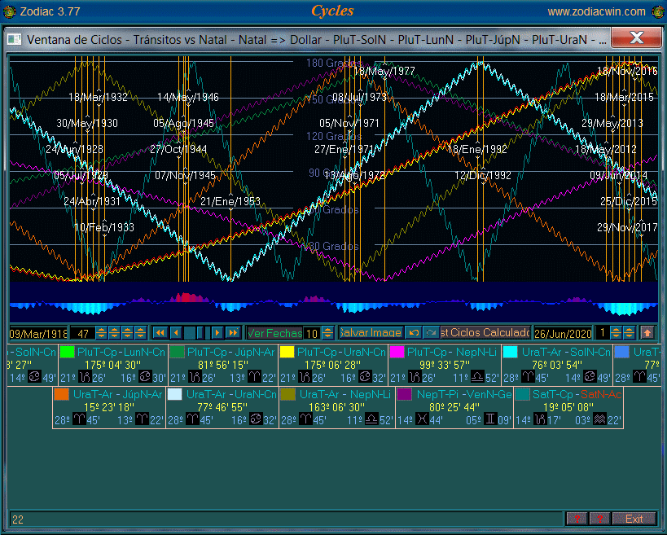Jump to start with the double-left rewind button
Screen dimensions: 667x535
click(160, 333)
